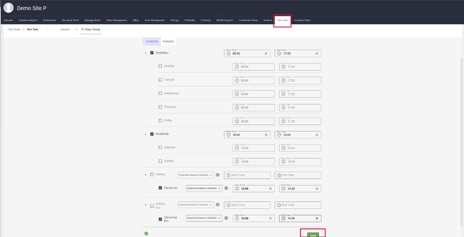The height and width of the screenshot is (237, 464).
Task: Check the Wednesday checkbox
Action: pos(160,94)
